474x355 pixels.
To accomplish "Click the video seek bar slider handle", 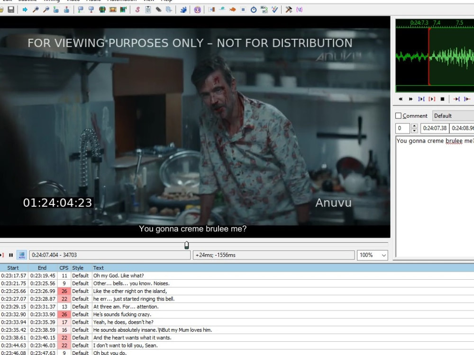I will [x=186, y=245].
